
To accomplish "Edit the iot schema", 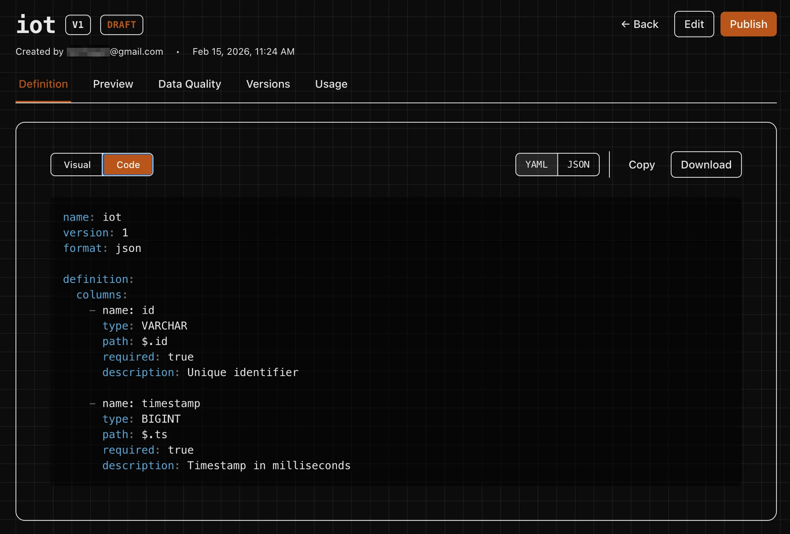I will 694,24.
